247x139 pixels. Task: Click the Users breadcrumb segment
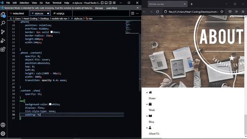pyautogui.click(x=18, y=19)
